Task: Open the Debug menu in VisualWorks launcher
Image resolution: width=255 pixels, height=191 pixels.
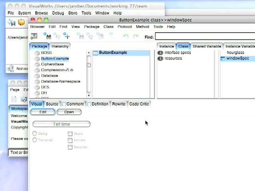Action: click(x=58, y=13)
